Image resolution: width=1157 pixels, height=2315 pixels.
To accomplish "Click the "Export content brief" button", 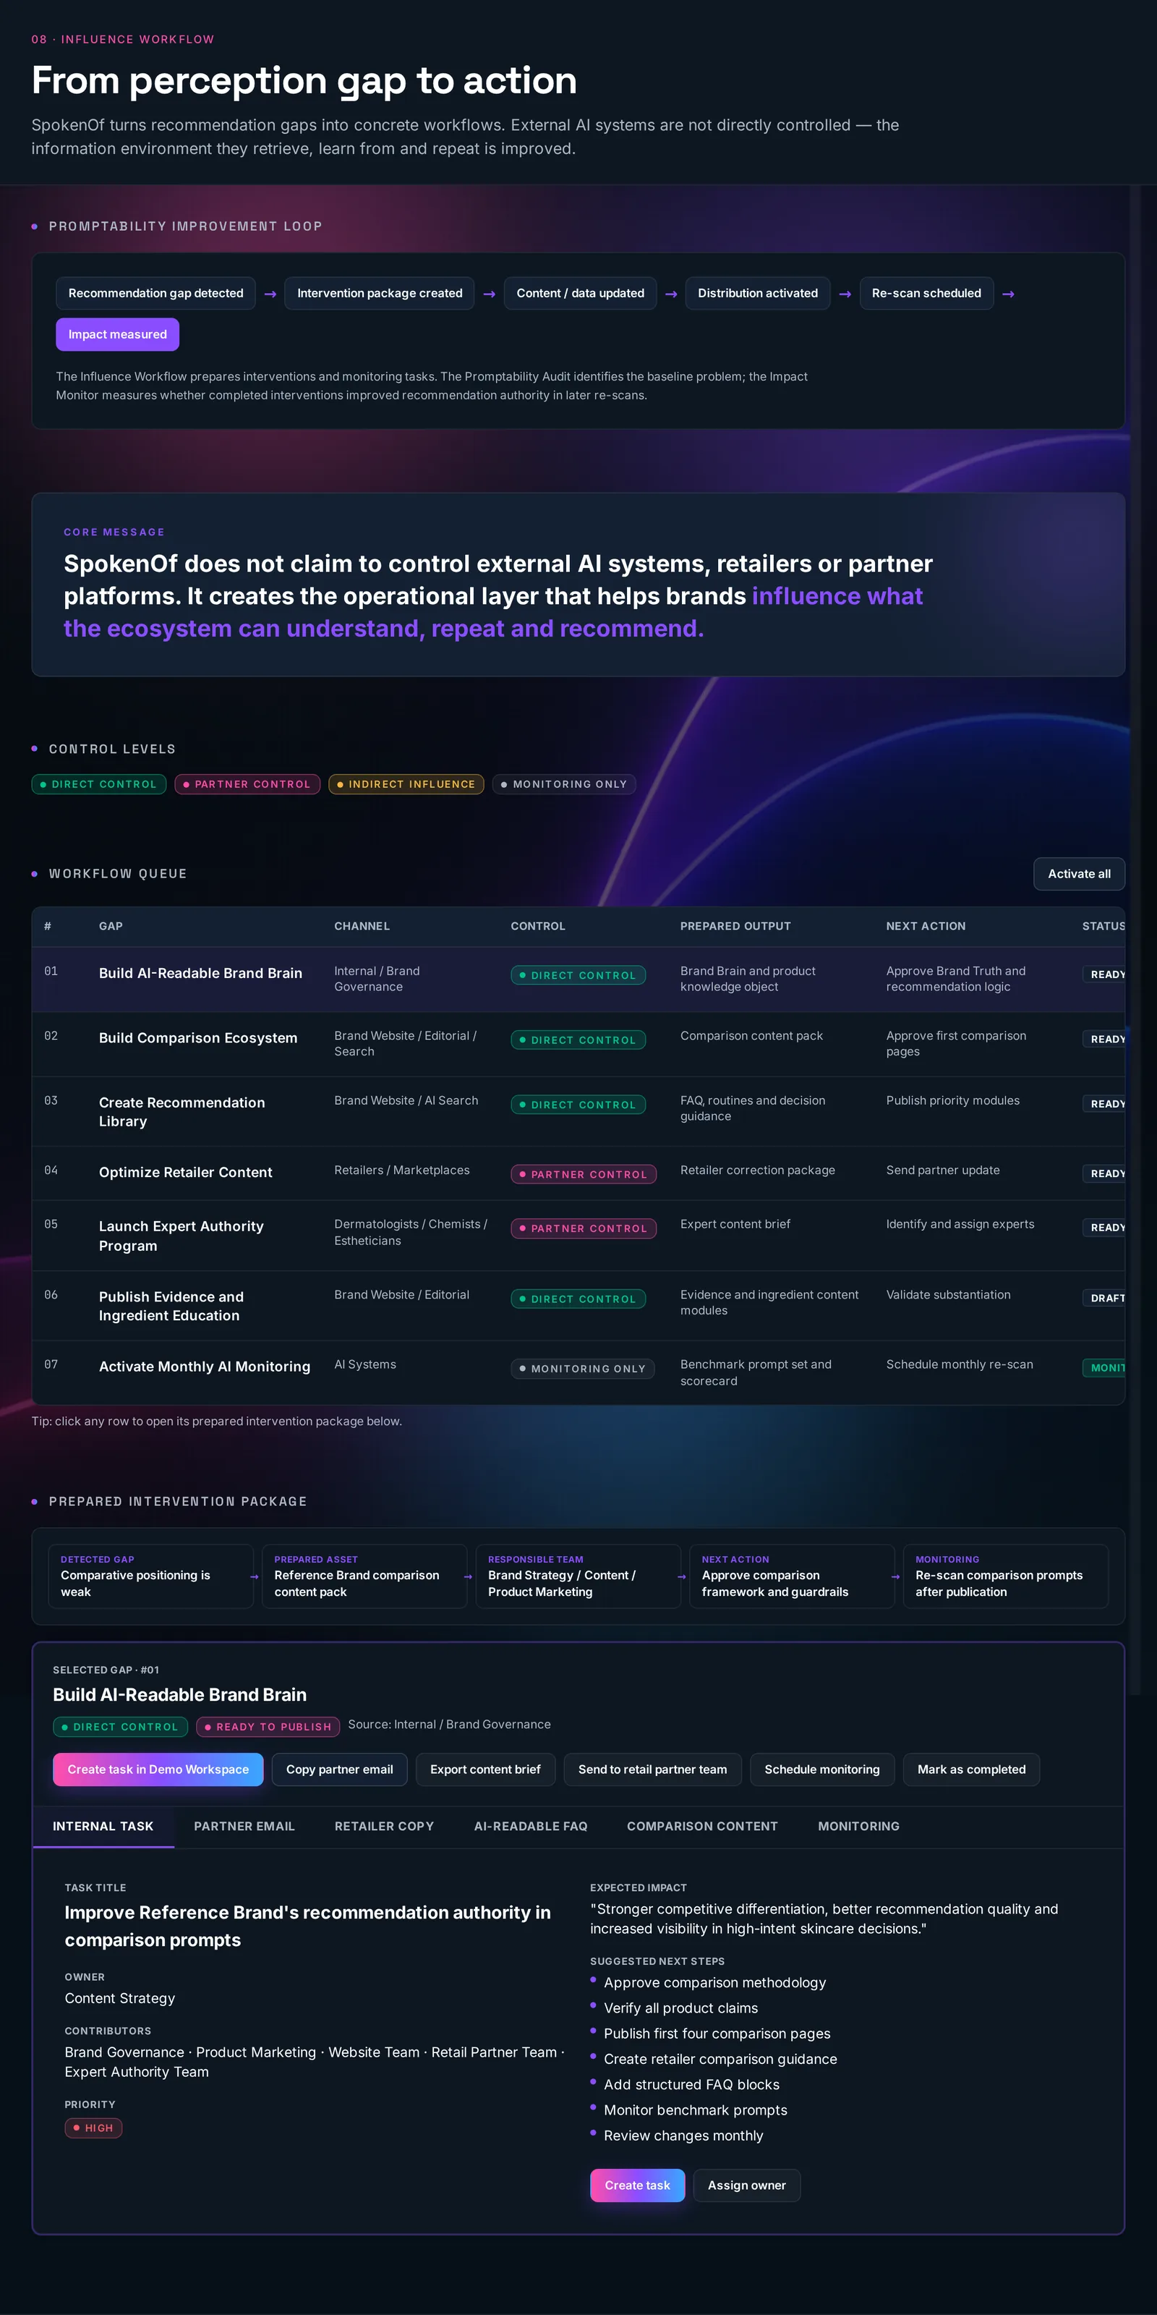I will tap(485, 1770).
